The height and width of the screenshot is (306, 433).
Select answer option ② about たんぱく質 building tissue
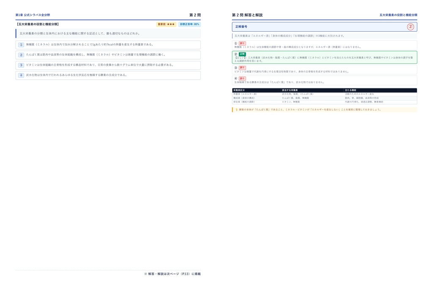[x=108, y=55]
